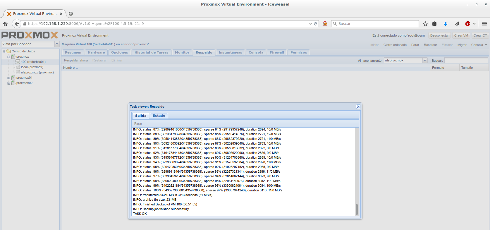This screenshot has width=490, height=230.
Task: Expand the proxmox02 node
Action: point(9,83)
